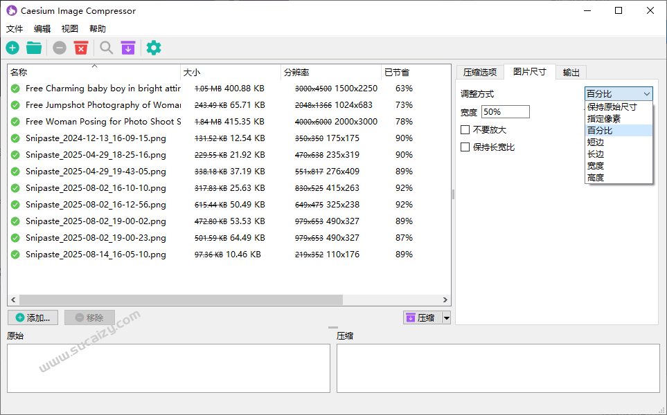Click the 宽度 input field showing 50%
Image resolution: width=667 pixels, height=415 pixels.
(x=505, y=112)
